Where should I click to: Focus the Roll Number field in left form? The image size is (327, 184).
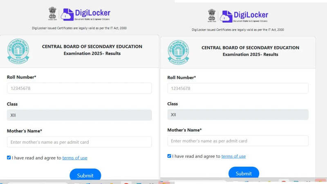(79, 88)
